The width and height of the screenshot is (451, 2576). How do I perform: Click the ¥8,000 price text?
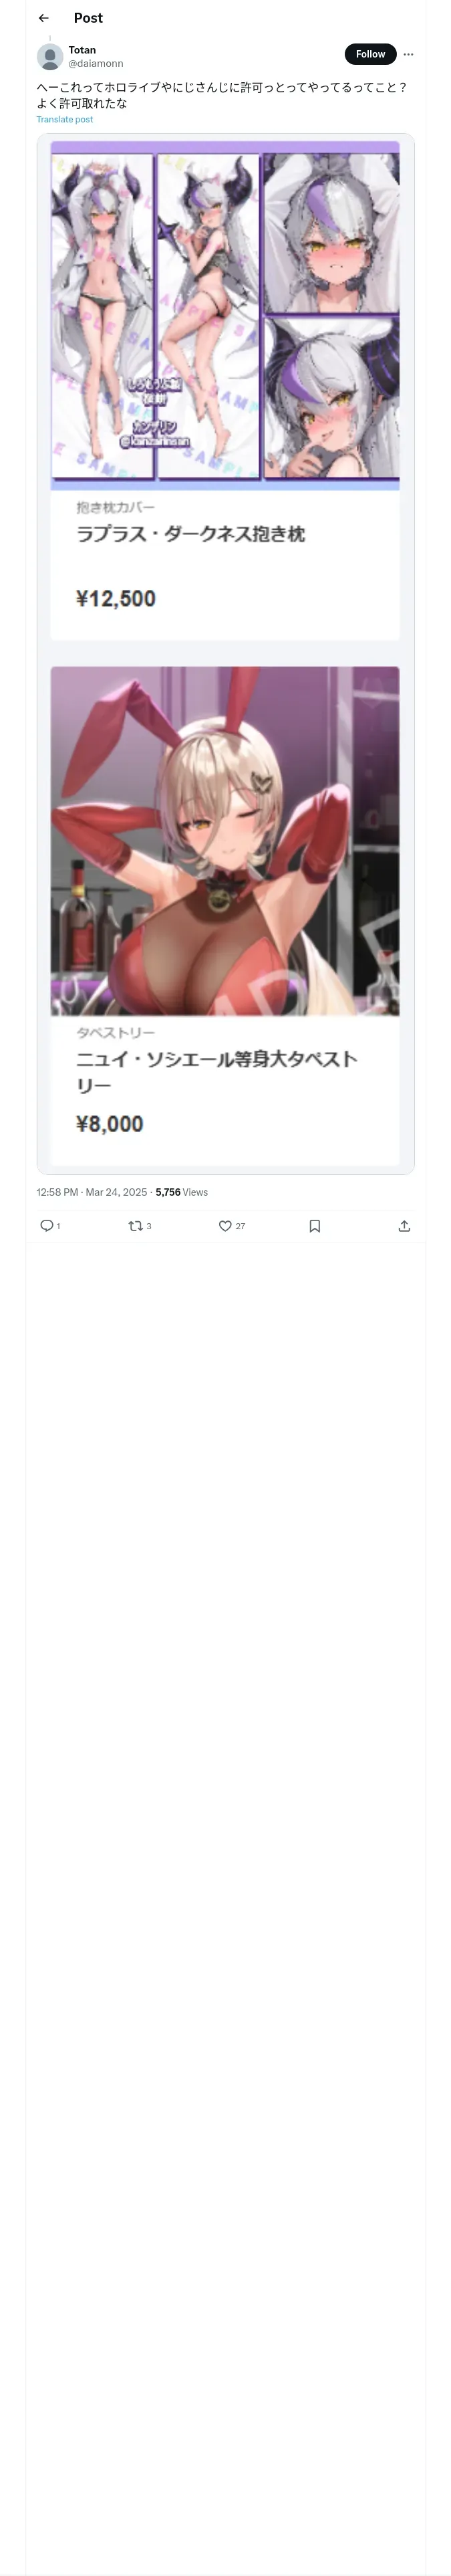pyautogui.click(x=110, y=1124)
